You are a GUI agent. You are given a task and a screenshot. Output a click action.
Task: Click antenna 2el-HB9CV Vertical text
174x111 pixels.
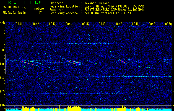[x=108, y=13]
